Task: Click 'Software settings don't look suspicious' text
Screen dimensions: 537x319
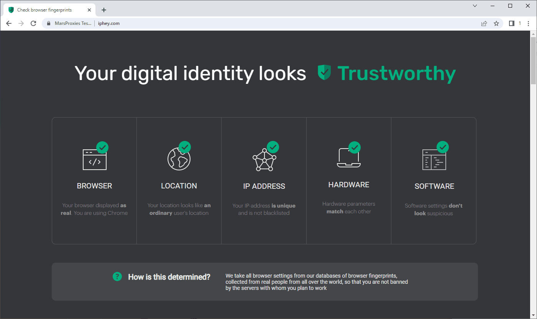Action: pyautogui.click(x=434, y=209)
